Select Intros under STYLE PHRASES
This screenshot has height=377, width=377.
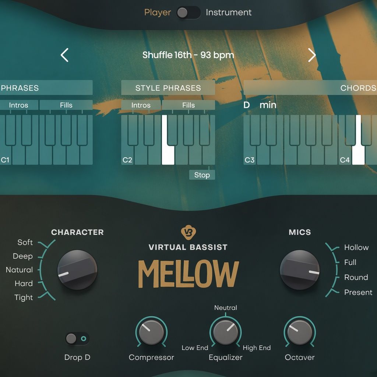[141, 105]
